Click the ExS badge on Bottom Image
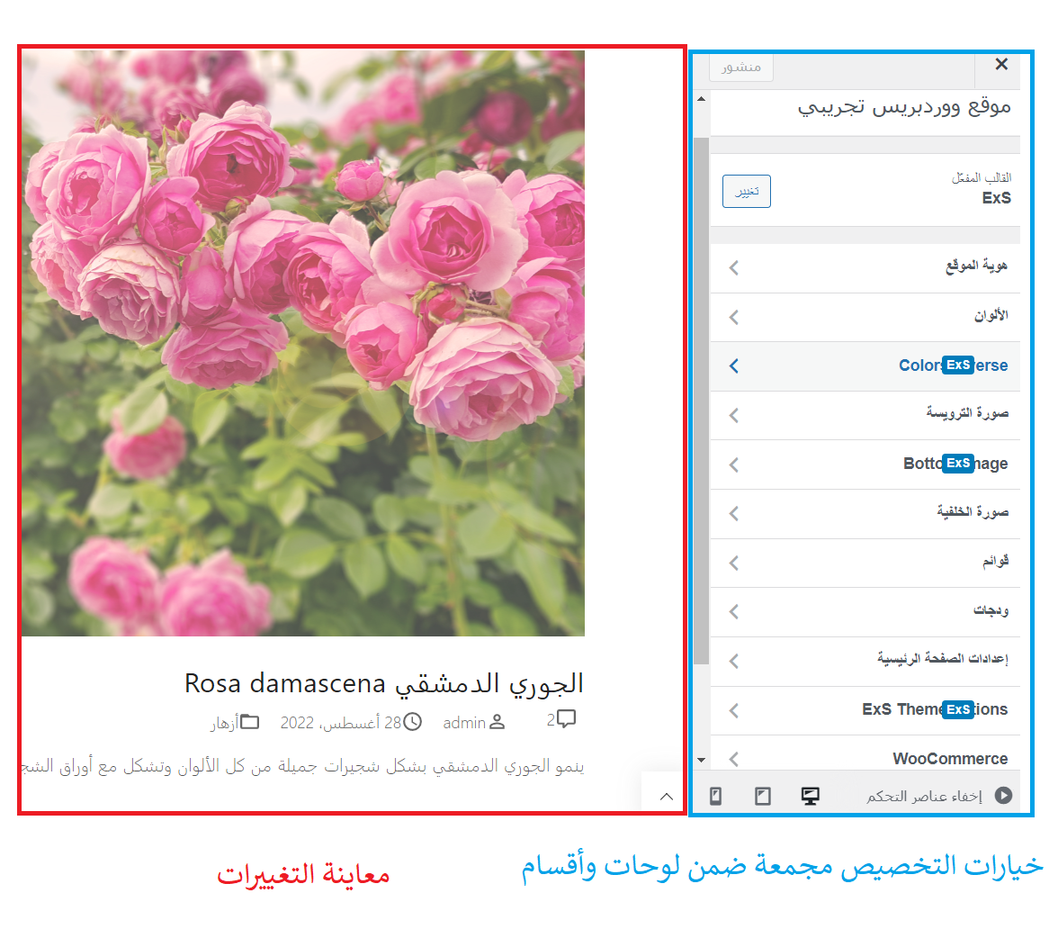 (x=958, y=464)
